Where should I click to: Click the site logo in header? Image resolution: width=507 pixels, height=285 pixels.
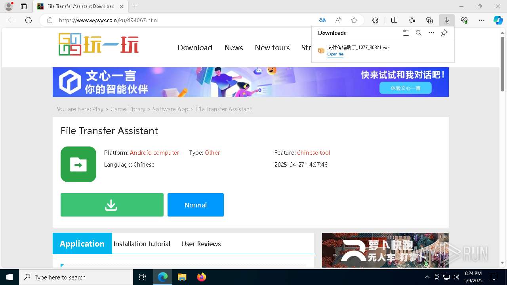(99, 44)
